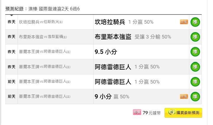Image resolution: width=213 pixels, height=125 pixels.
Task: Click orange 主推 tag in 9 小分 row
Action: click(184, 97)
